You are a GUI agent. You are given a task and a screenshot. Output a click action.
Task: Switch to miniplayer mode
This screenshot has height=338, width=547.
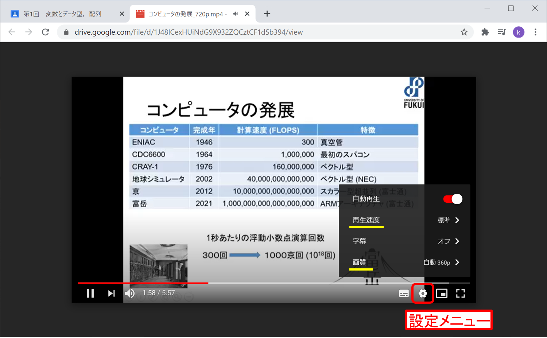(442, 294)
